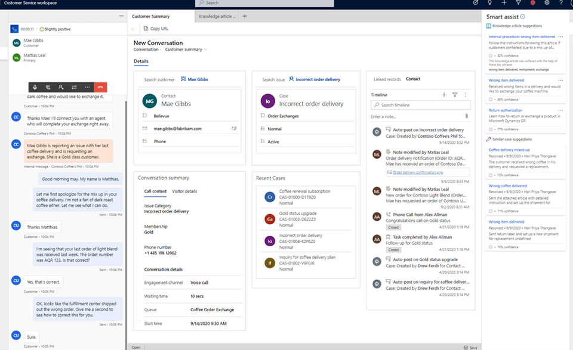Open the timeline filter funnel icon

(x=455, y=95)
